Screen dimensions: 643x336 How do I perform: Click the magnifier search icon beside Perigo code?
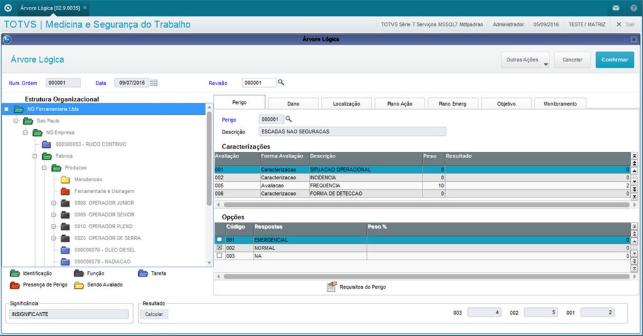point(289,119)
